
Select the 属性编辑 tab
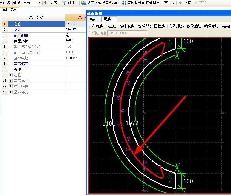click(x=10, y=10)
